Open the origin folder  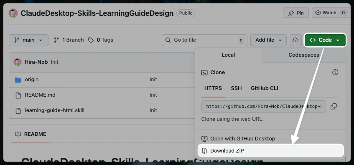32,80
